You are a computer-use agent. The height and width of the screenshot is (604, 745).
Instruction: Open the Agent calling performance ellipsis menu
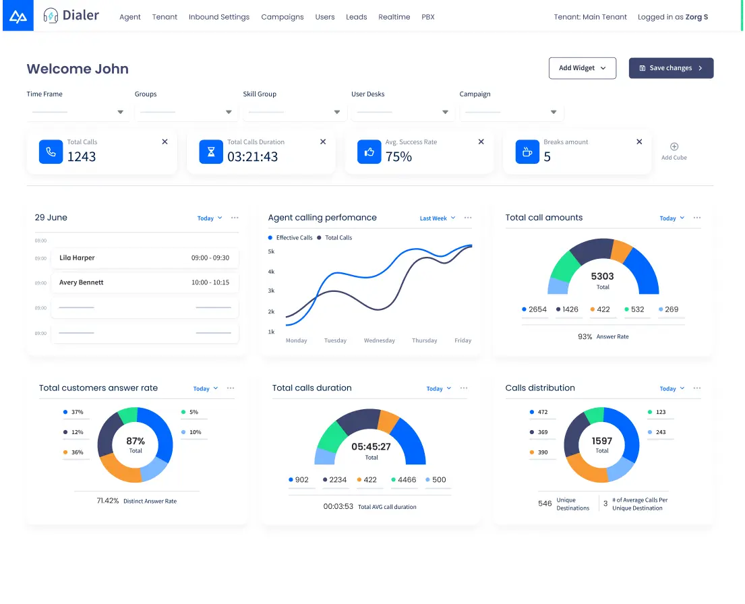tap(468, 218)
